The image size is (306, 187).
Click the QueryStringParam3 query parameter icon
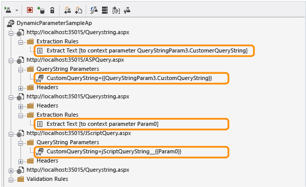(40, 78)
